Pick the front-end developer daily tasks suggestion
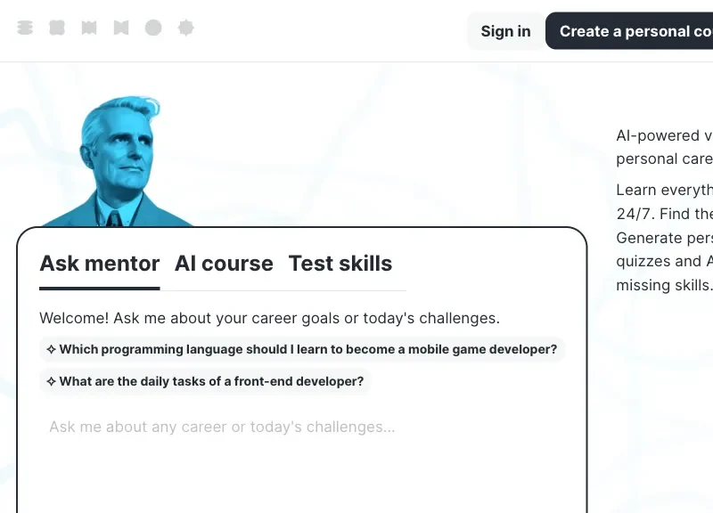 tap(211, 382)
